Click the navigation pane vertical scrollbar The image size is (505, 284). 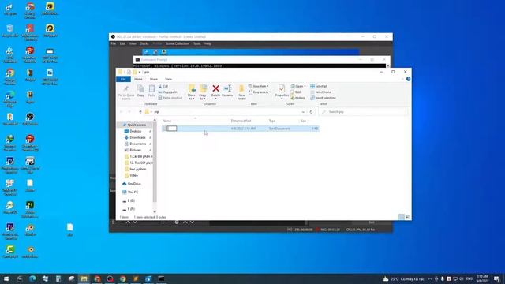pos(155,163)
